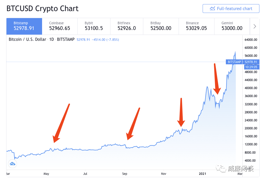This screenshot has height=180, width=262.
Task: Choose the BitBay exchange tab
Action: (161, 26)
